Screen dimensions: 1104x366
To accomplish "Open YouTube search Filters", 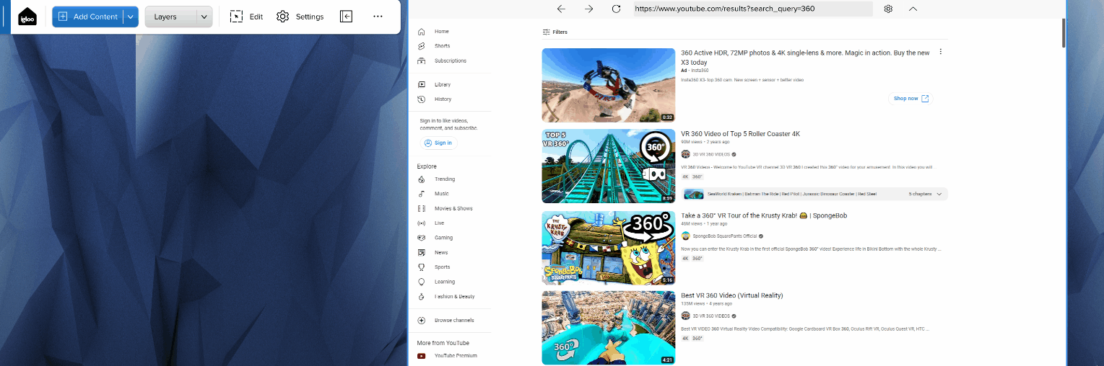I will (x=555, y=32).
